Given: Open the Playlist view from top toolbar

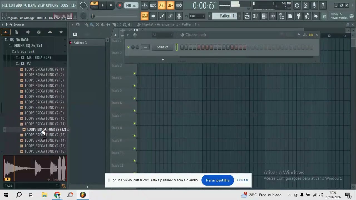Looking at the screenshot, I should [247, 16].
